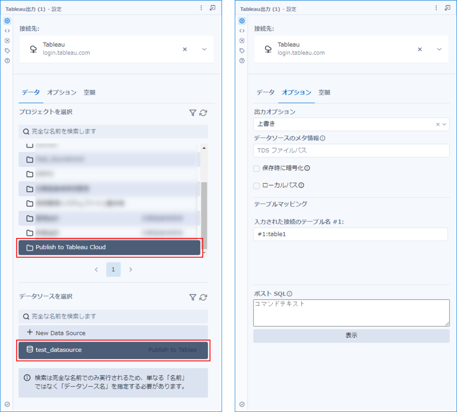
Task: Expand the Tableau connection dropdown in left panel
Action: tap(204, 49)
